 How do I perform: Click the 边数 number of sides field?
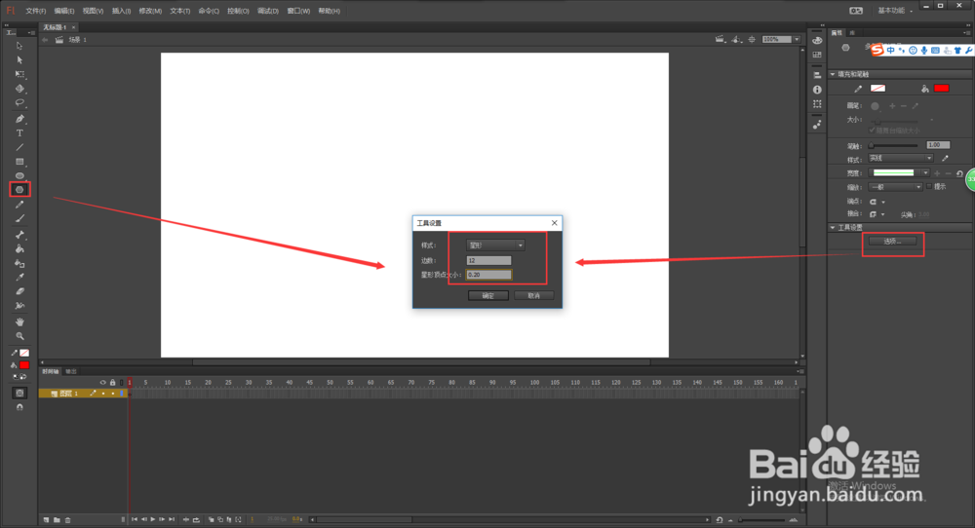488,260
